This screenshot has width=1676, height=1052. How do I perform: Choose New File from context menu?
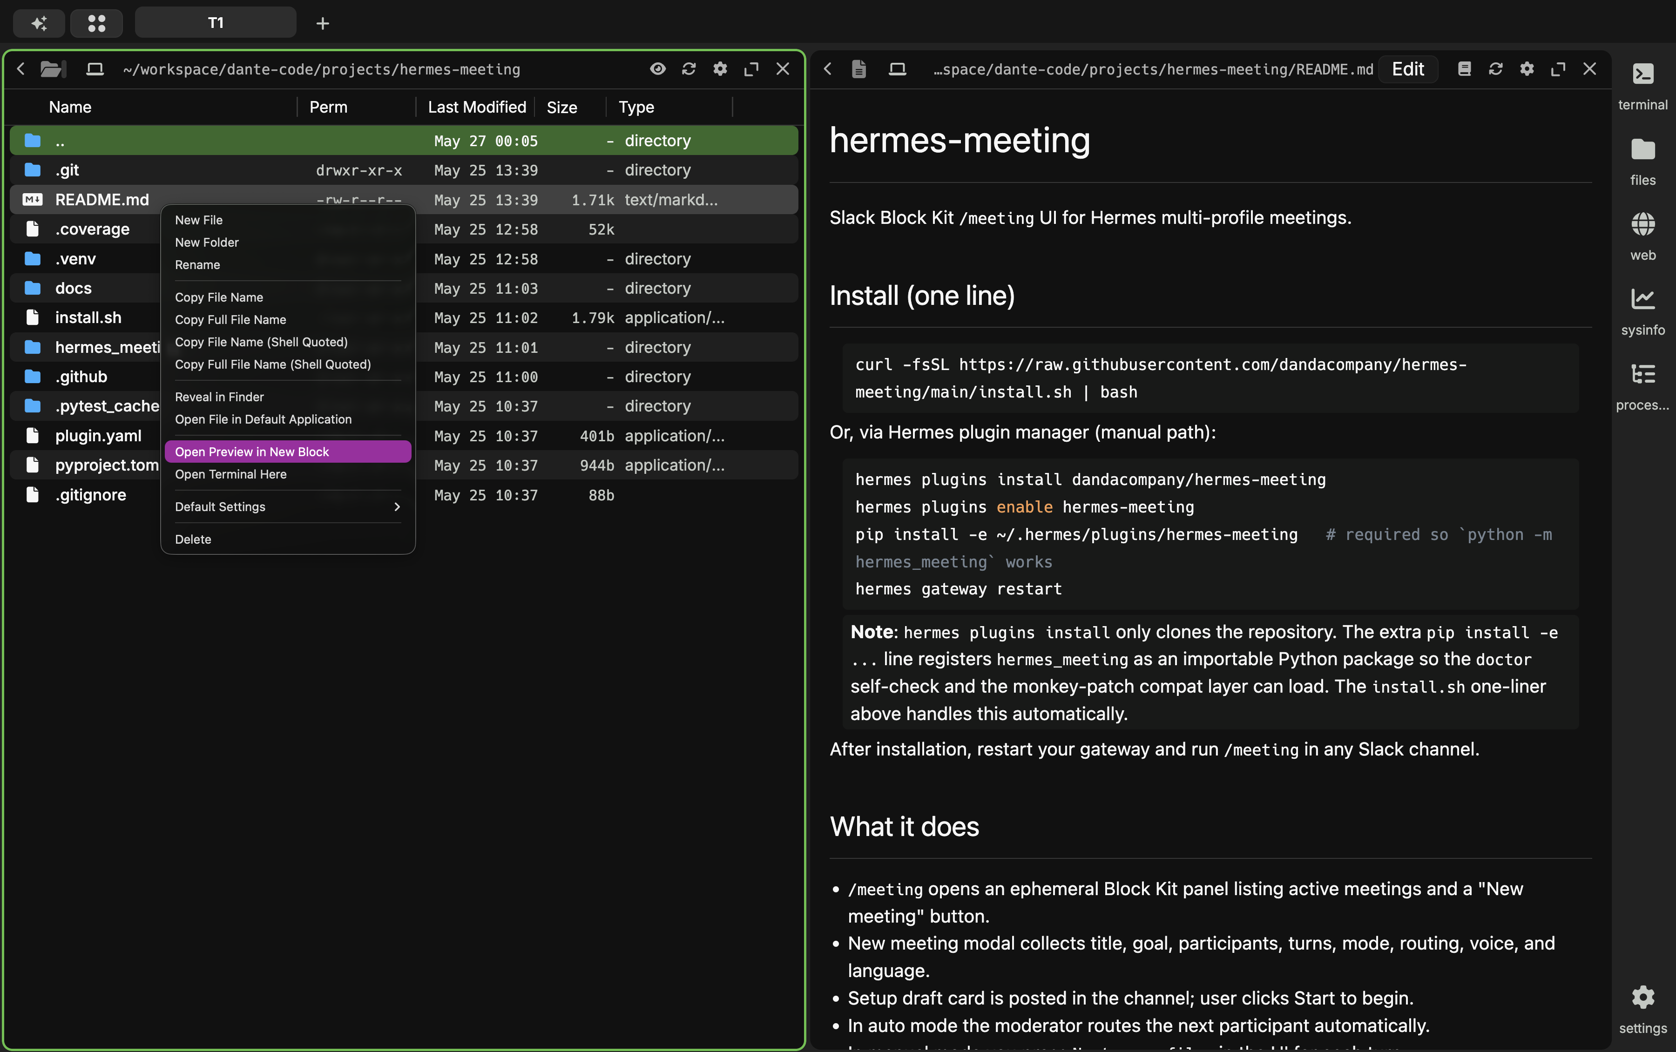pyautogui.click(x=288, y=220)
